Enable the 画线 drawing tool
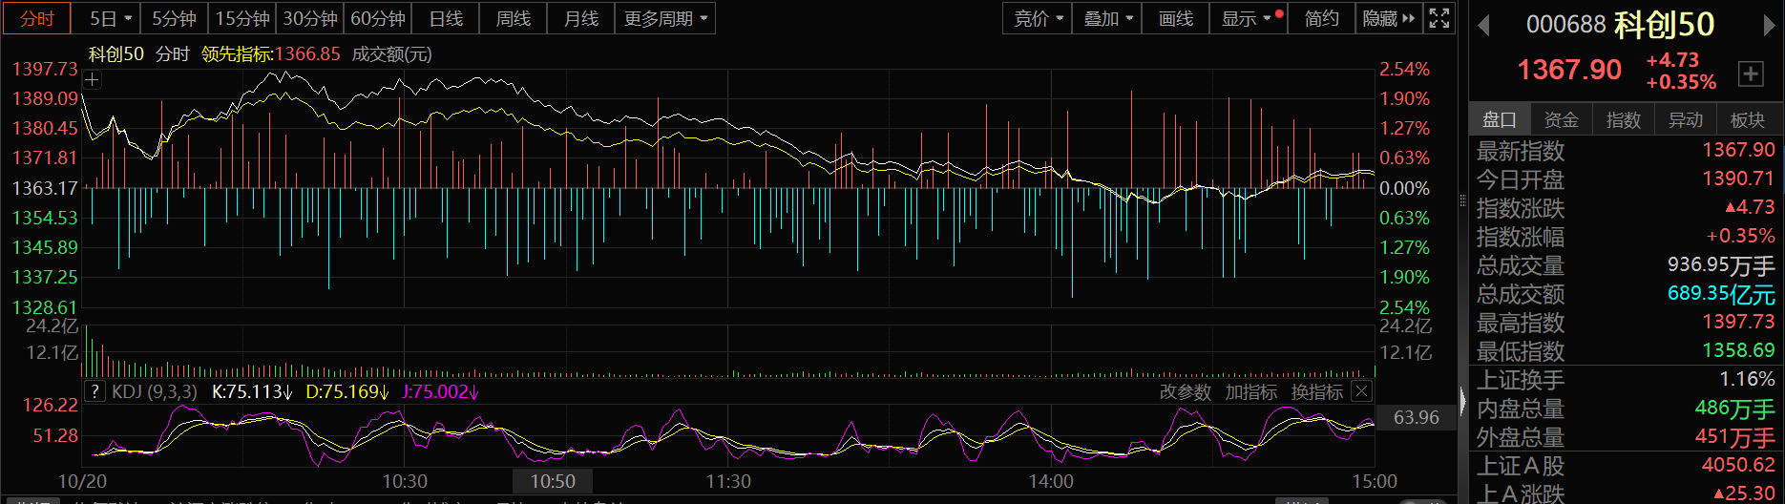1785x504 pixels. pos(1175,18)
